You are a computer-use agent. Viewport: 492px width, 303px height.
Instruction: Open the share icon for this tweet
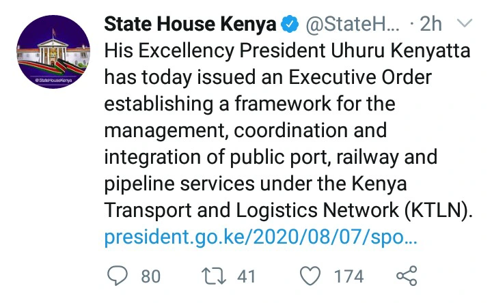pyautogui.click(x=407, y=276)
